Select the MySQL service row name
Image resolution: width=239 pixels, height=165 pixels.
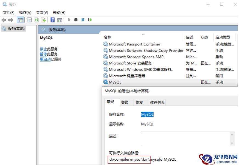coord(115,82)
